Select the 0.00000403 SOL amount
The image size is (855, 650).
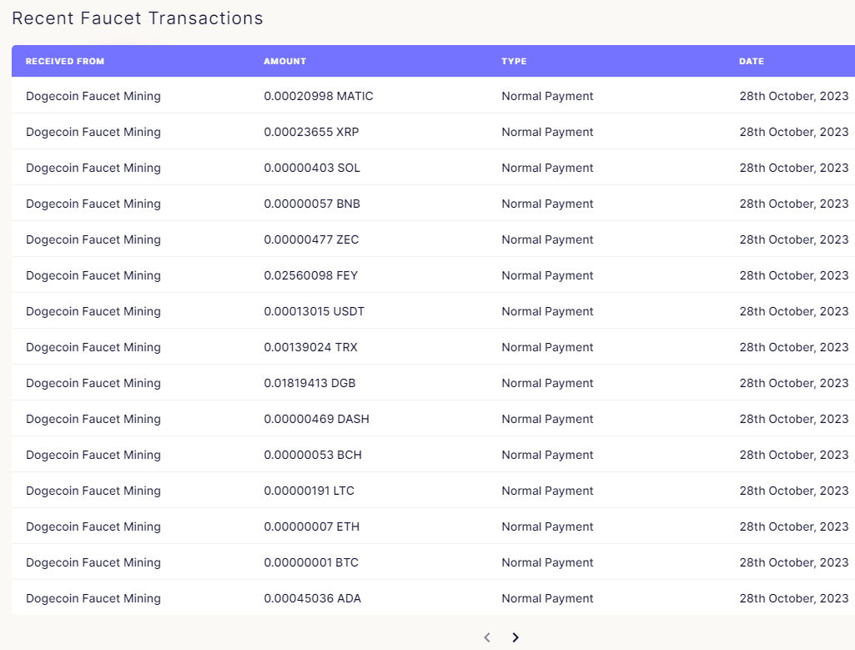click(x=312, y=168)
